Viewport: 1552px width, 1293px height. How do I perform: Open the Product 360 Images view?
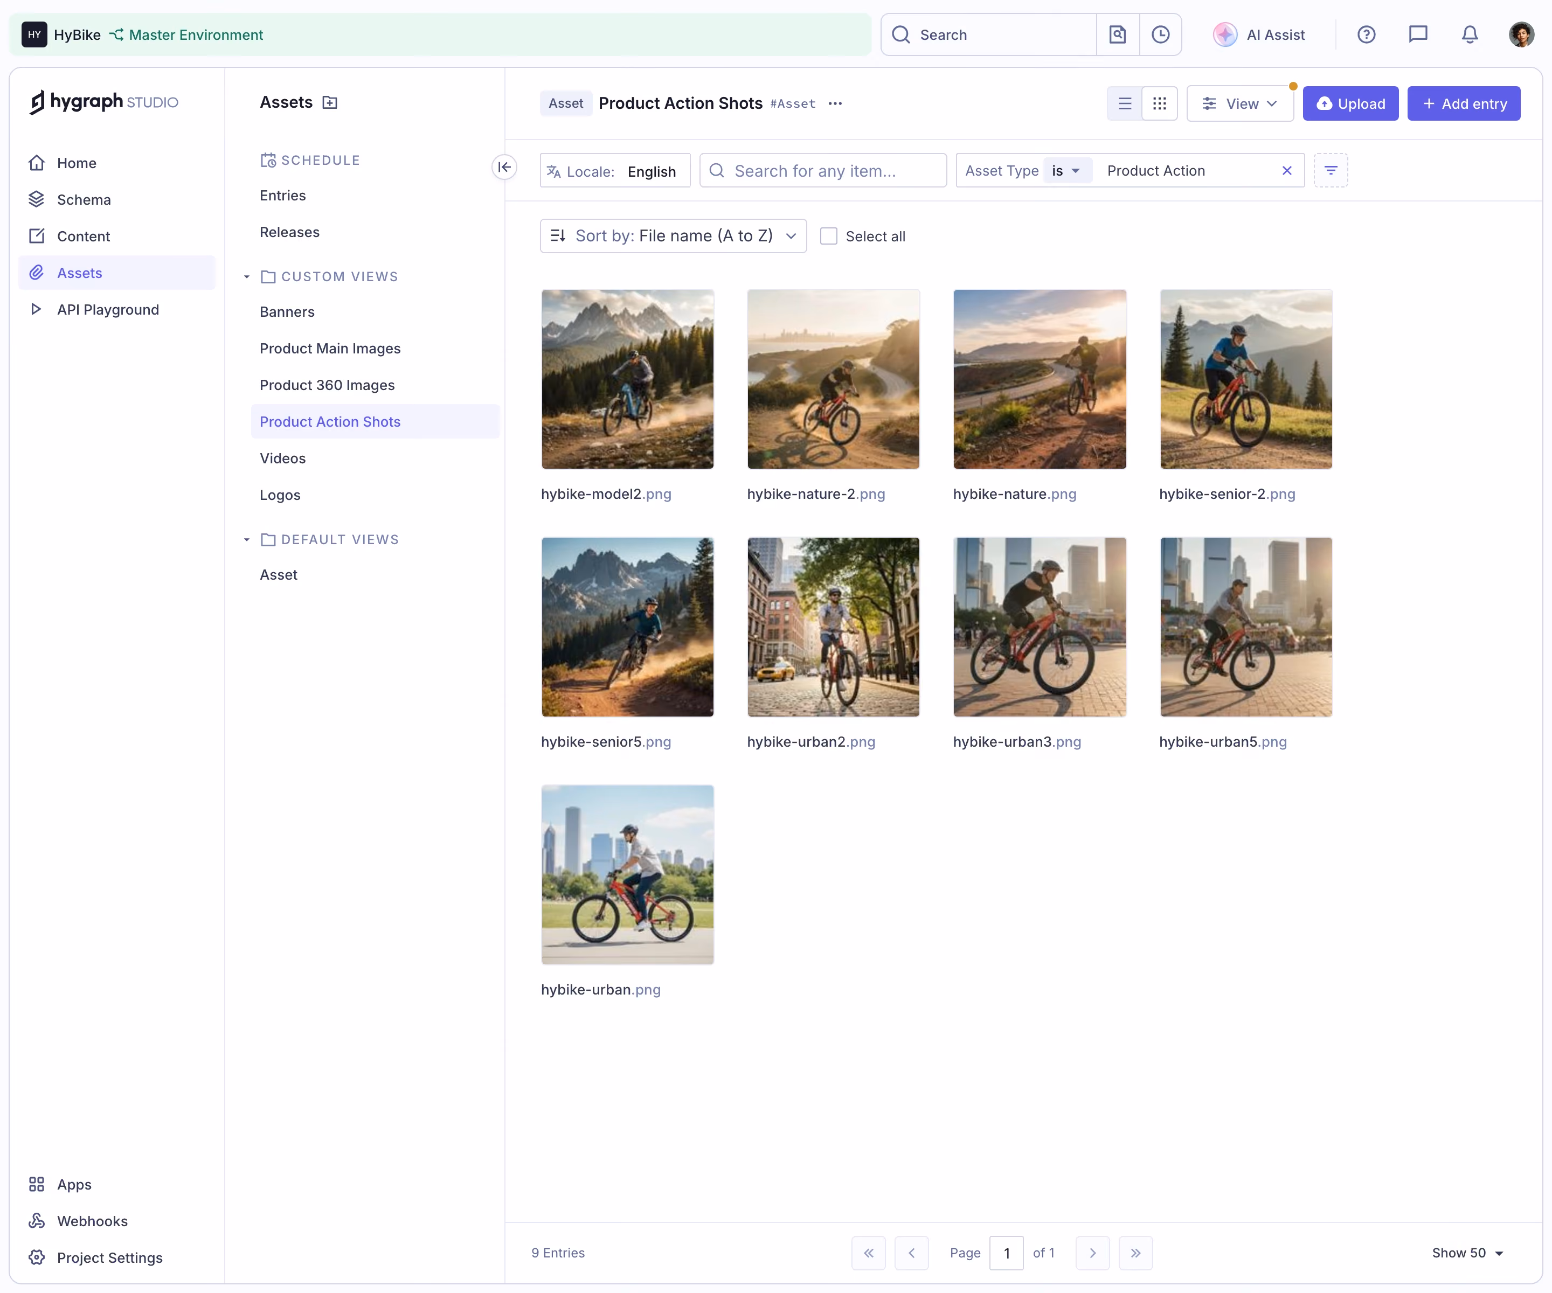[327, 385]
